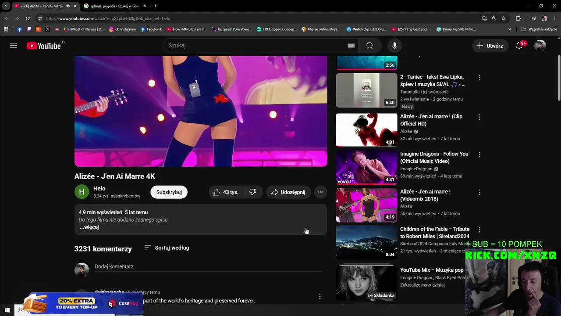The height and width of the screenshot is (316, 561).
Task: Open Mecze online stream bookmark
Action: coord(321,29)
